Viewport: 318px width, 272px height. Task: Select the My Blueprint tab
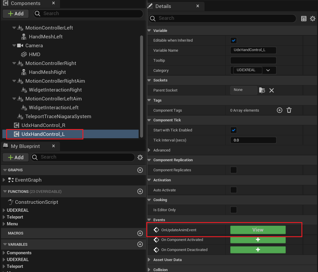point(25,146)
